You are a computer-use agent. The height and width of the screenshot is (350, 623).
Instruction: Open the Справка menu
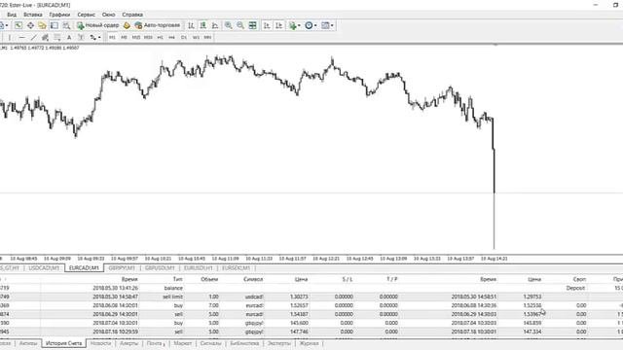coord(132,15)
